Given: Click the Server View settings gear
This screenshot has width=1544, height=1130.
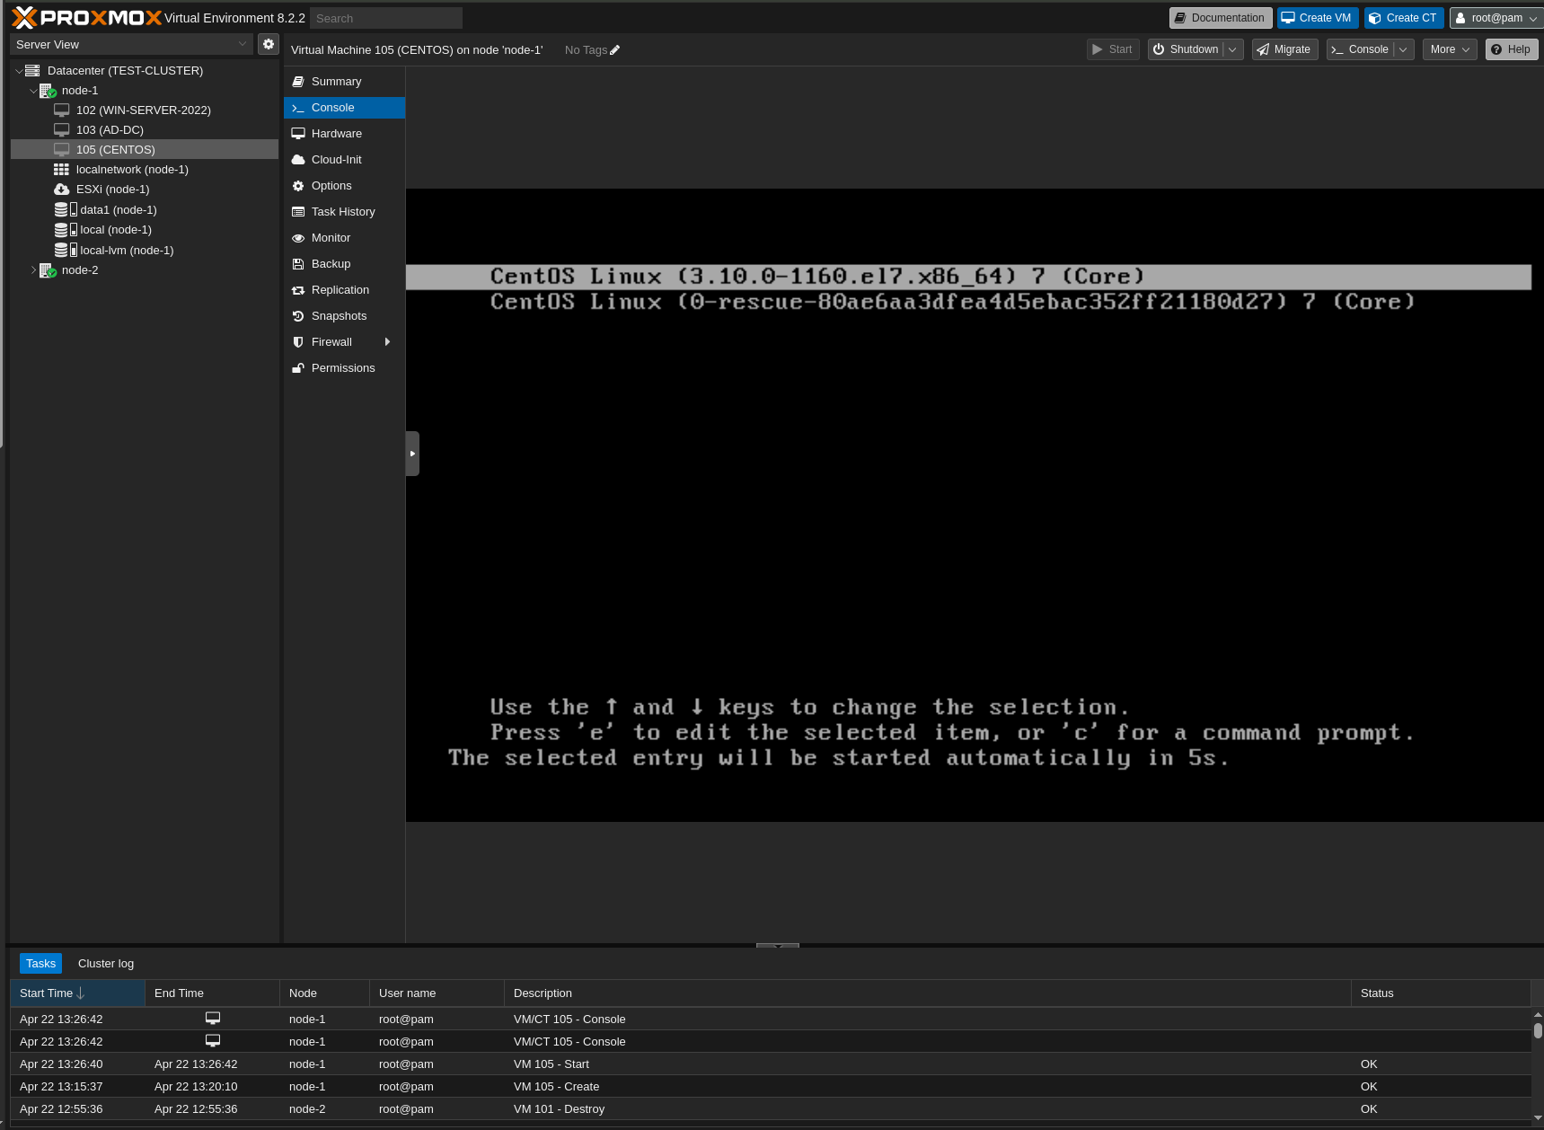Looking at the screenshot, I should pyautogui.click(x=268, y=43).
